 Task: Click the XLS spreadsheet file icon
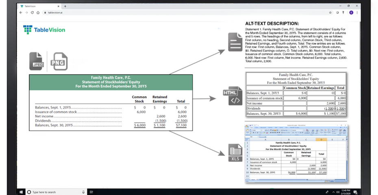point(235,153)
